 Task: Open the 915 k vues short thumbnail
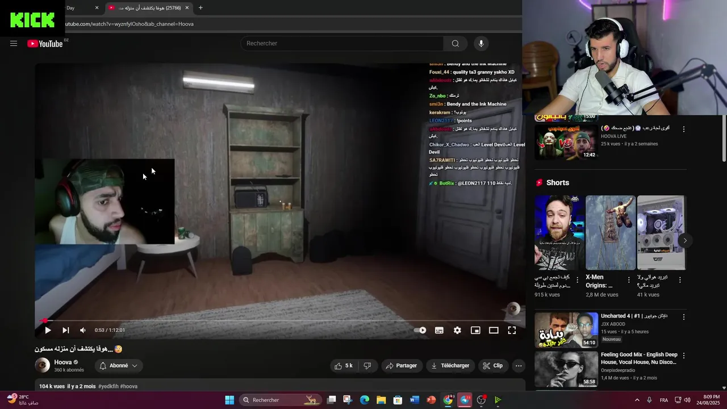click(559, 233)
